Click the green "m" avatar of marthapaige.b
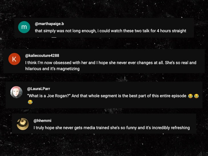Screen dimensions: 208x156 click(x=24, y=27)
